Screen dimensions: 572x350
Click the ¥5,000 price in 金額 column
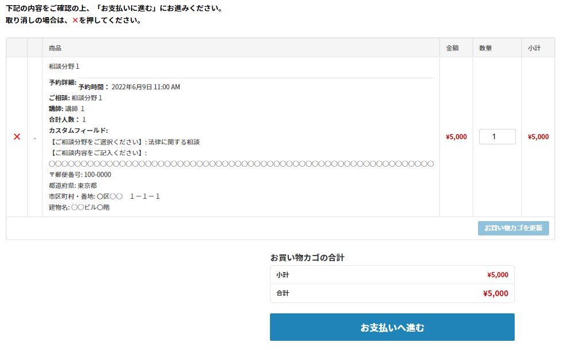456,137
